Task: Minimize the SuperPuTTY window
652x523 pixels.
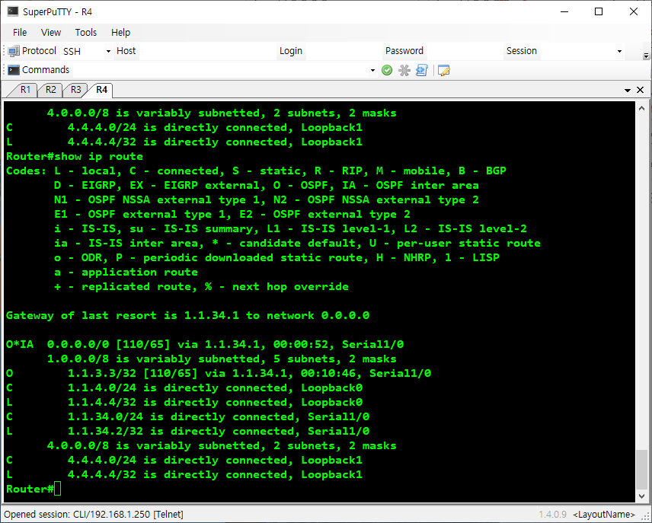Action: coord(564,11)
